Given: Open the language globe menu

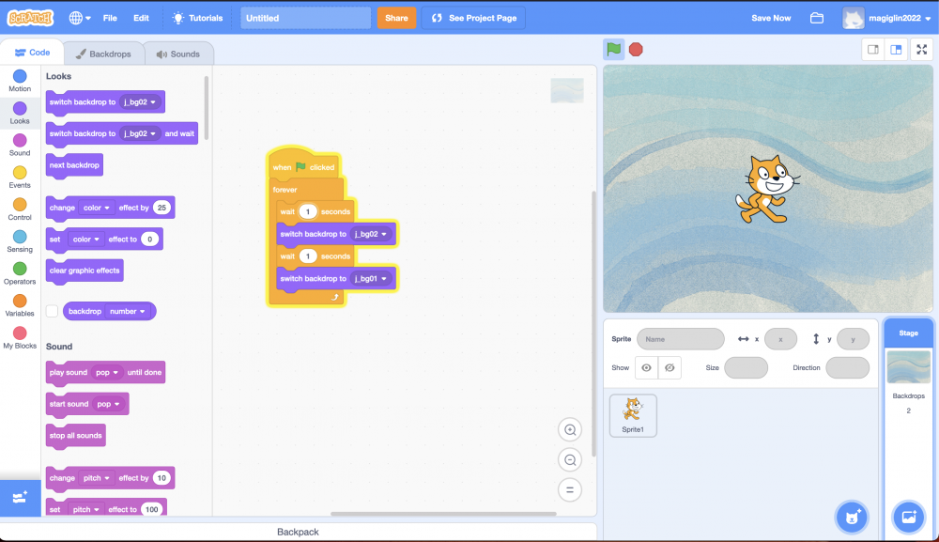Looking at the screenshot, I should tap(80, 18).
